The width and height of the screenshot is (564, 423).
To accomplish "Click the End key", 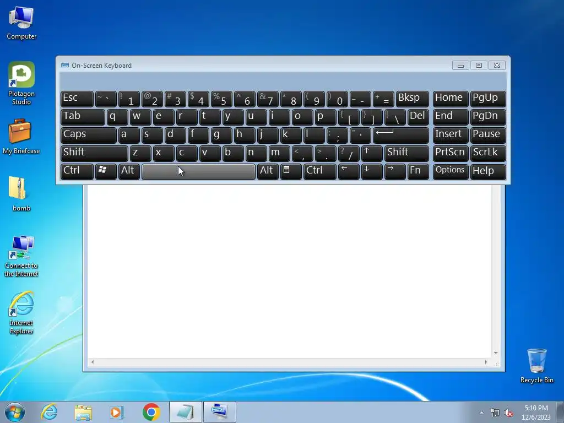I will pos(451,117).
